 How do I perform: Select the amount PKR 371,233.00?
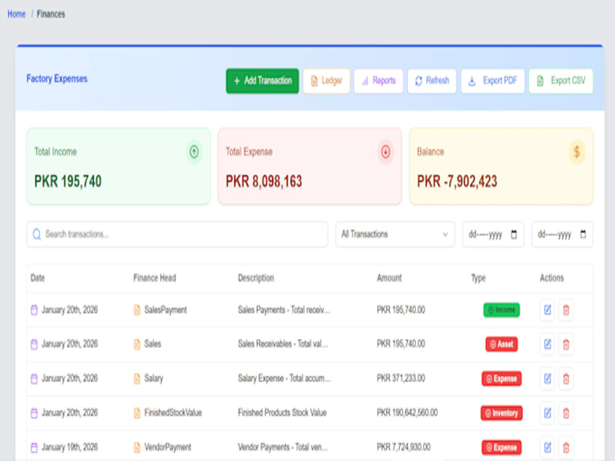tap(401, 379)
